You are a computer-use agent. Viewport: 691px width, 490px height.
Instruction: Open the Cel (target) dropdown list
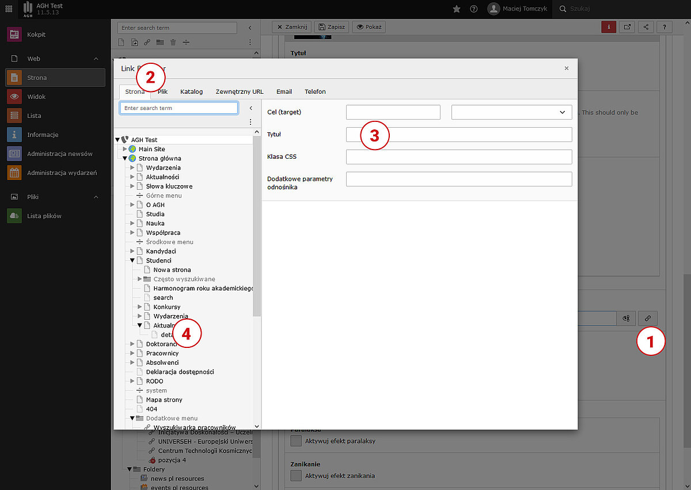tap(511, 112)
